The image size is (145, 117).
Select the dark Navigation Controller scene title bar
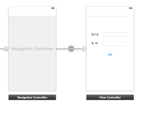32,97
